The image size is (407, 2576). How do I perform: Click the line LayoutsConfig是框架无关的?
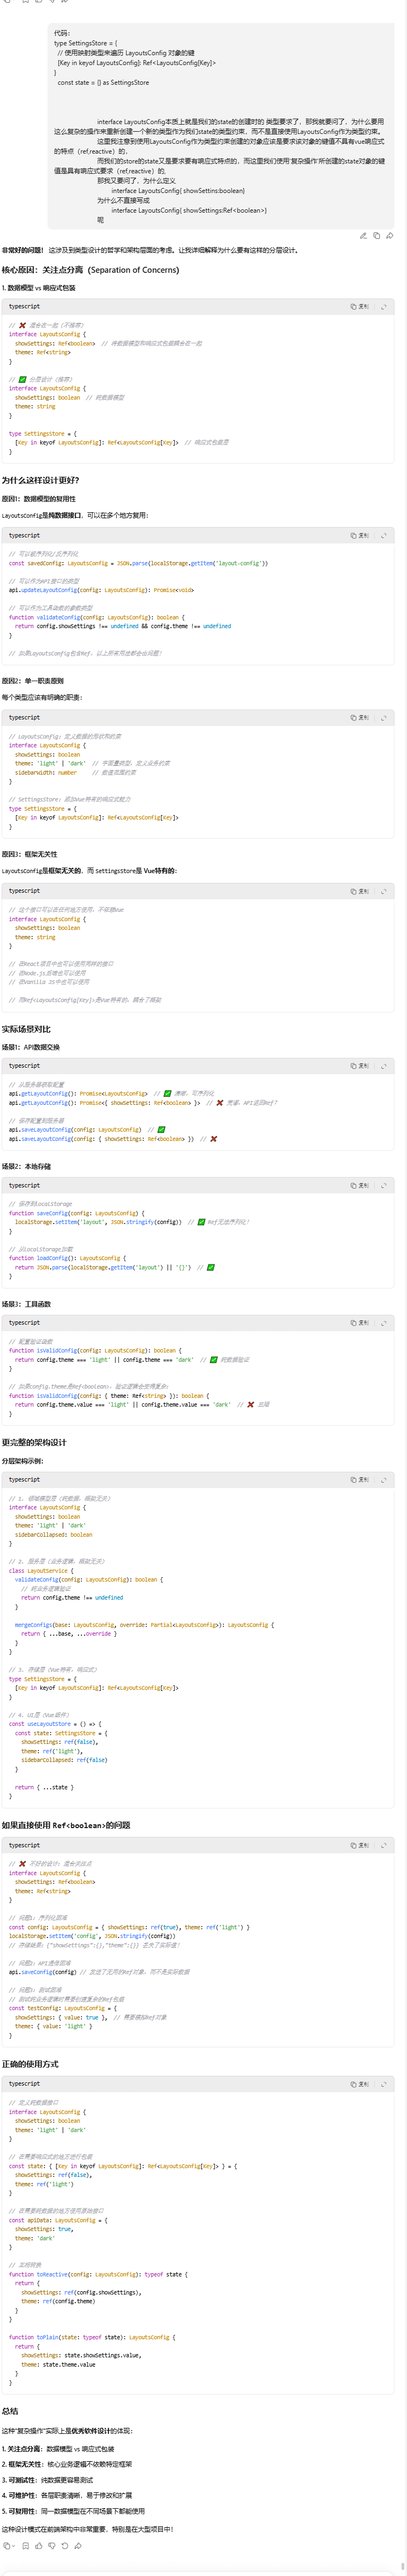[x=89, y=870]
